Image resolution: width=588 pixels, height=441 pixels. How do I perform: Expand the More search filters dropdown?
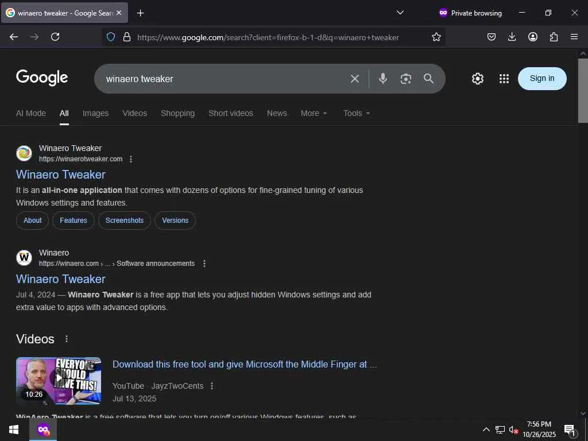(x=314, y=113)
